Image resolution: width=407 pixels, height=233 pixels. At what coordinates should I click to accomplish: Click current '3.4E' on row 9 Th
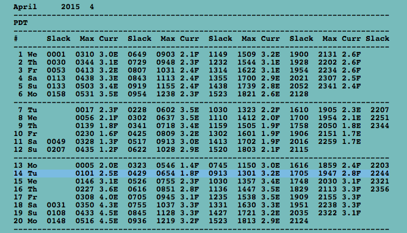pos(190,126)
